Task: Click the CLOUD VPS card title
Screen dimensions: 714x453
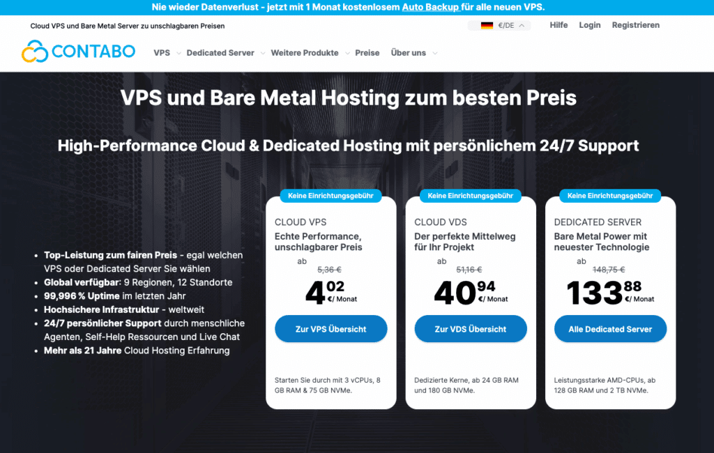Action: tap(301, 222)
